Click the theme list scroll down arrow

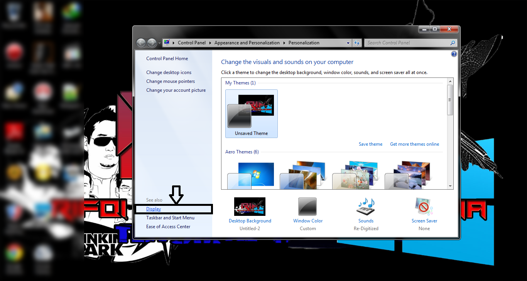tap(450, 186)
